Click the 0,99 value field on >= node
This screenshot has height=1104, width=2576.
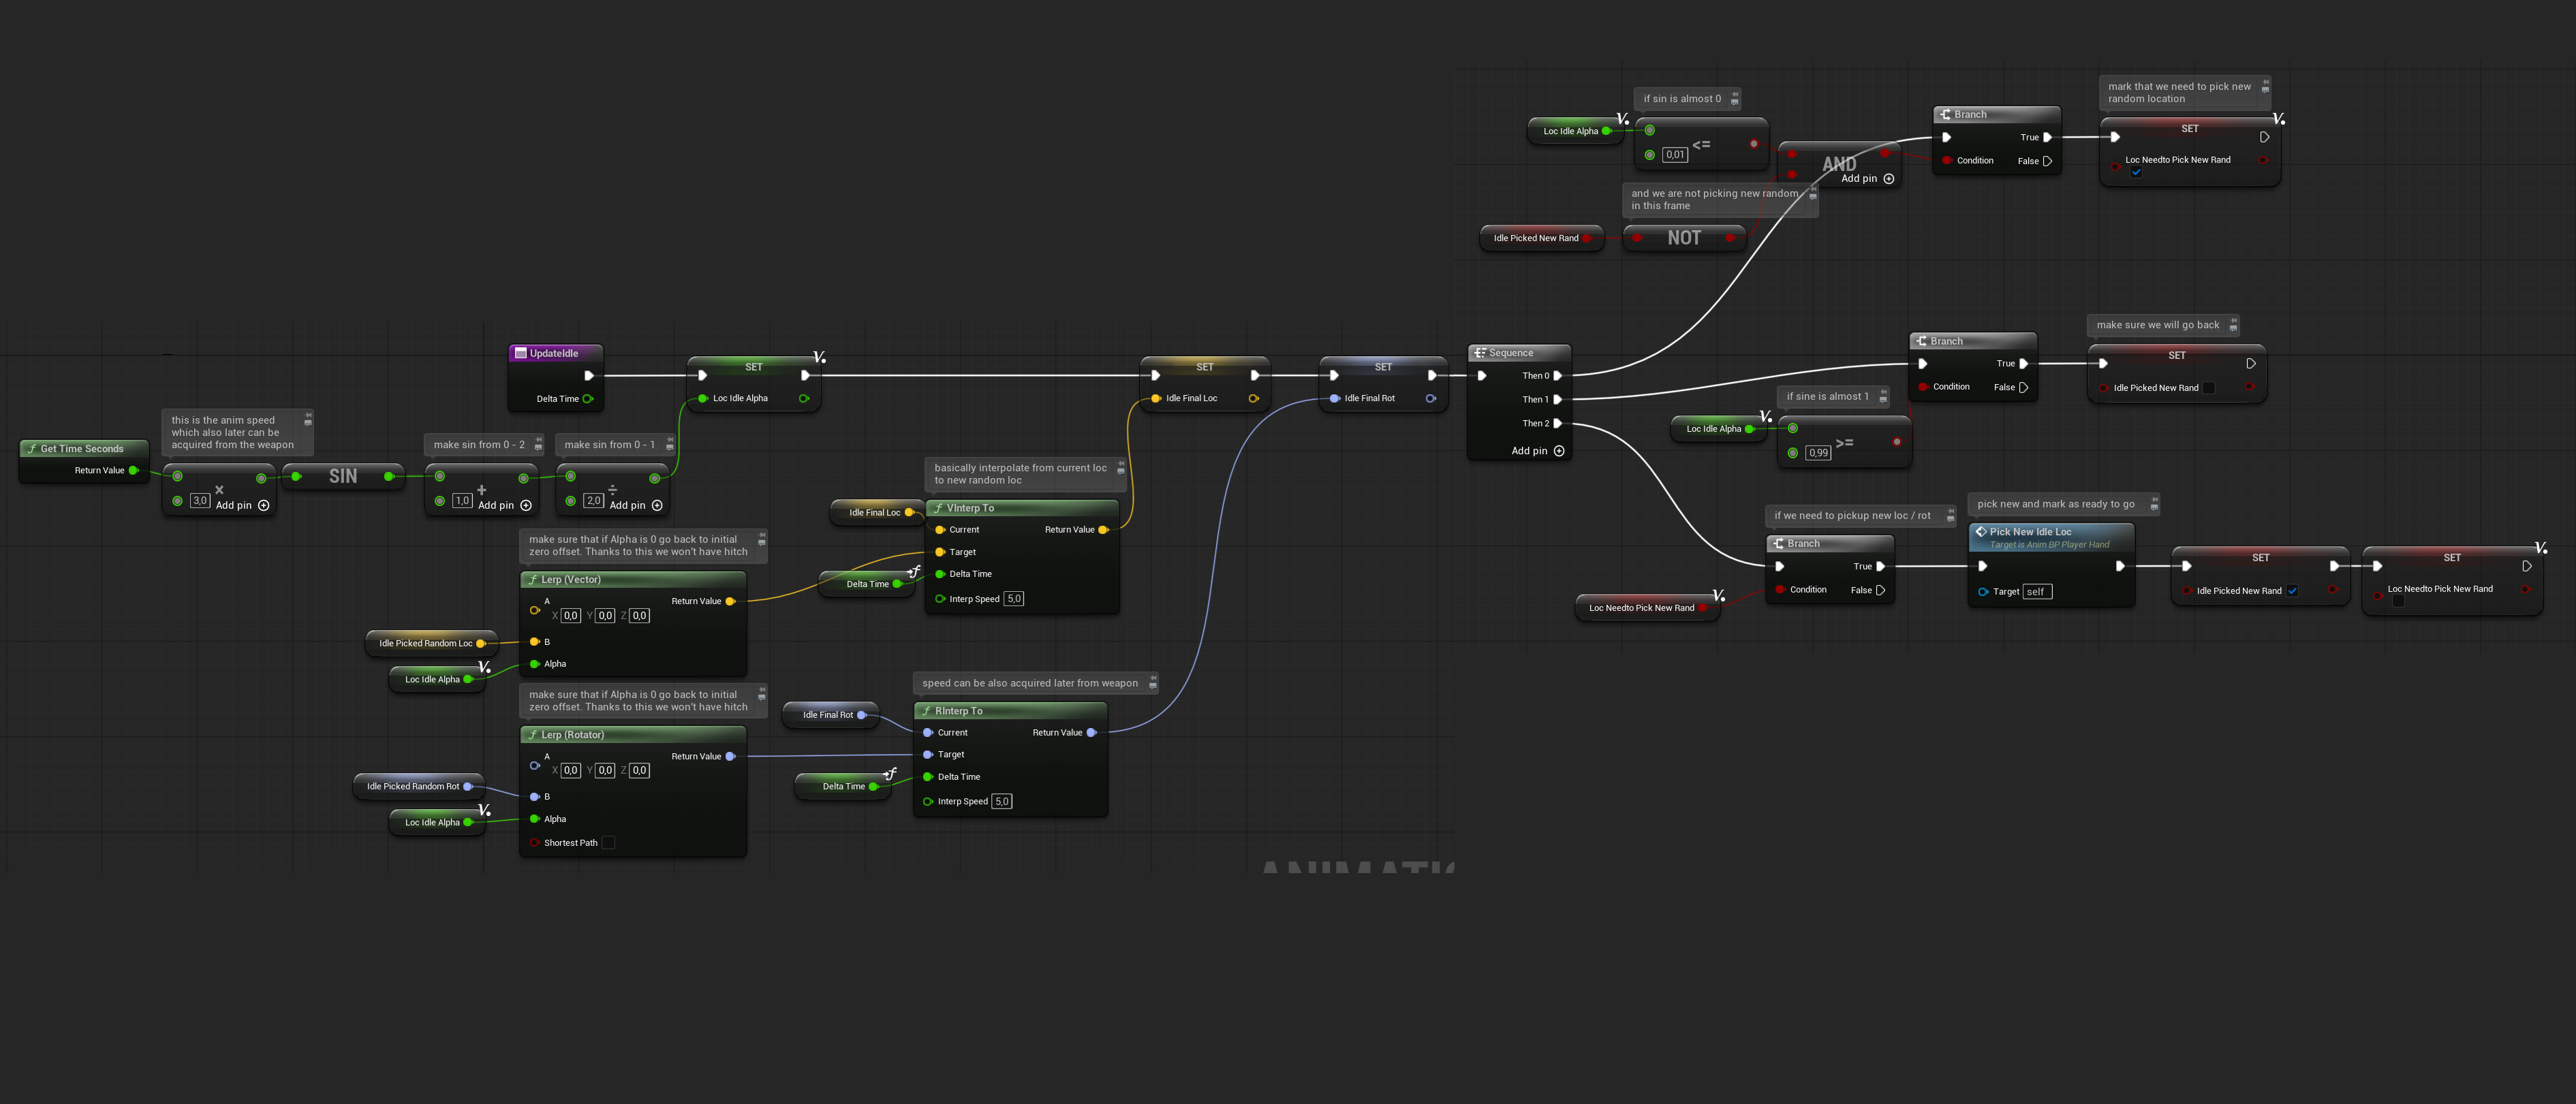pyautogui.click(x=1818, y=453)
